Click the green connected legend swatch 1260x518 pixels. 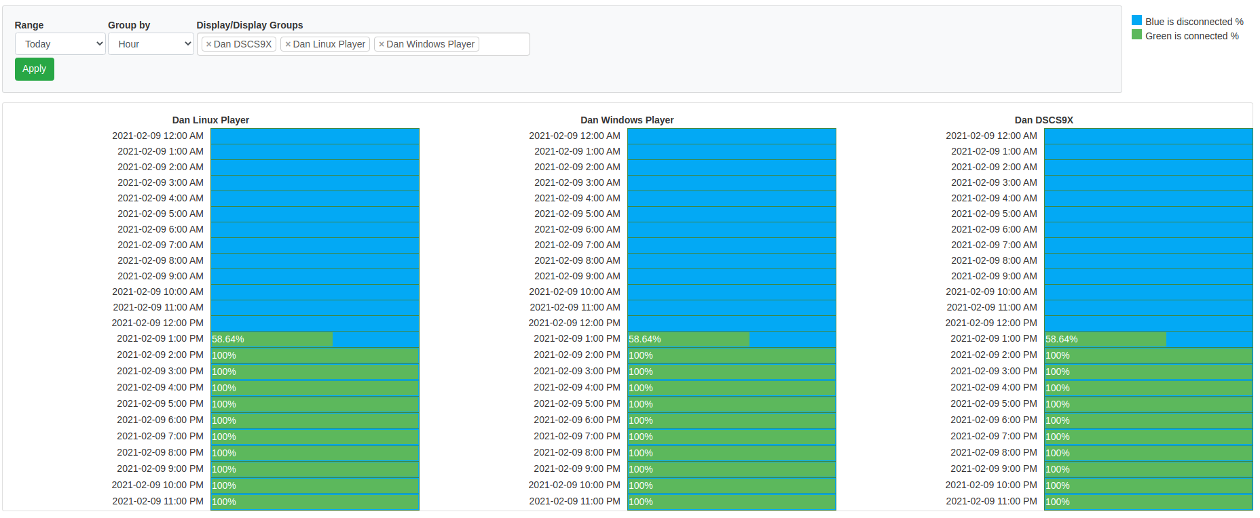click(1136, 35)
